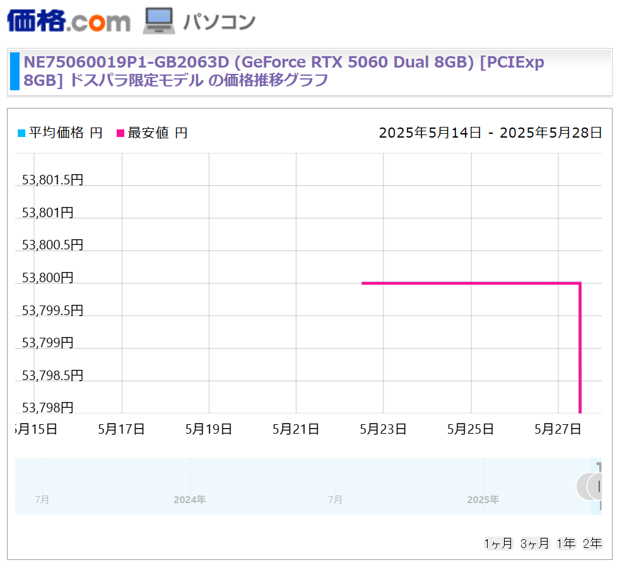
Task: Open the パソコン category link
Action: (x=219, y=21)
